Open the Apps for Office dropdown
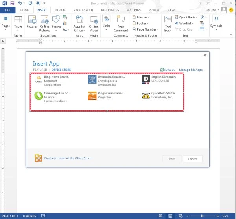Image resolution: width=236 pixels, height=219 pixels. tap(79, 24)
